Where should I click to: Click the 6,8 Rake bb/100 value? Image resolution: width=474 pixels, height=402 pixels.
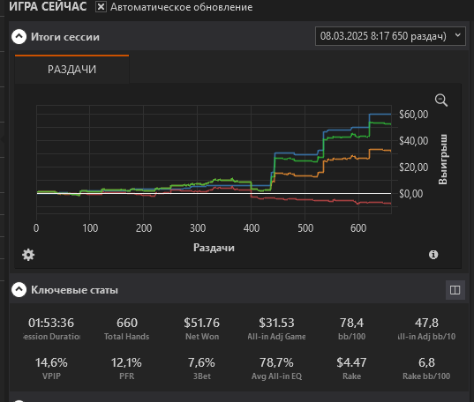tap(426, 362)
